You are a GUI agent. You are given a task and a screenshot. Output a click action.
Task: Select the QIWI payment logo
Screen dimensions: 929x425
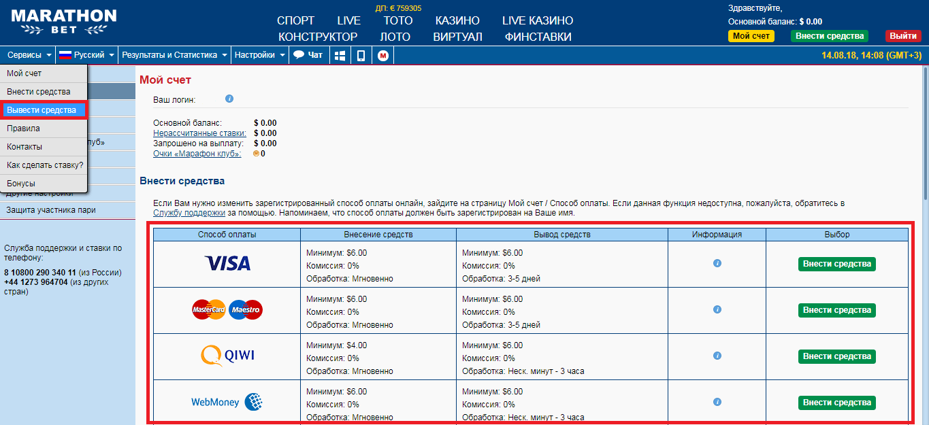click(x=227, y=356)
